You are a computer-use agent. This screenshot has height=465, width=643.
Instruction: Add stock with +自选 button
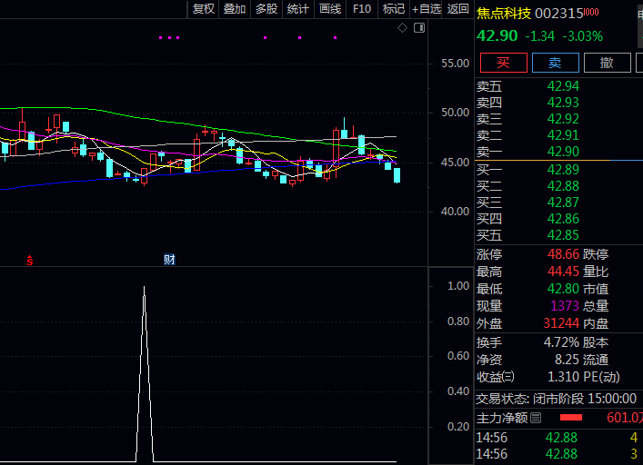point(426,9)
